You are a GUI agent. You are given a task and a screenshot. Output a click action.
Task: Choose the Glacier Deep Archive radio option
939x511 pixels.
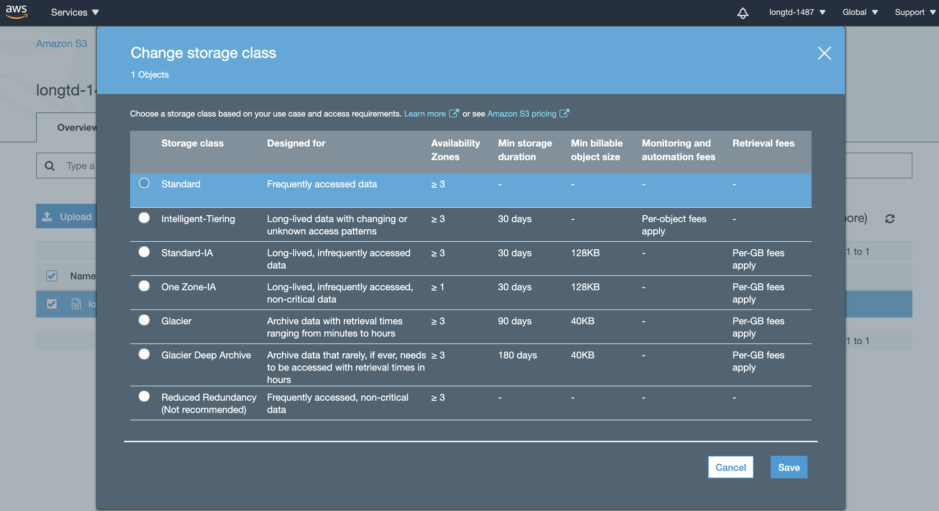[144, 355]
